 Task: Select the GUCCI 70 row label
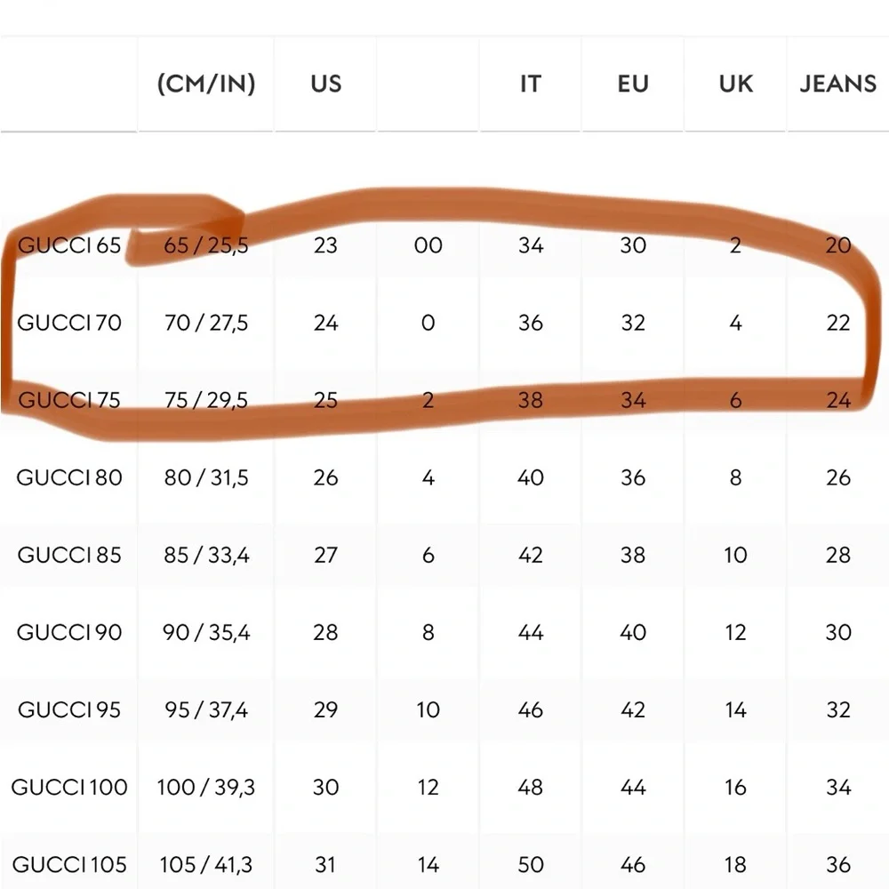tap(68, 323)
